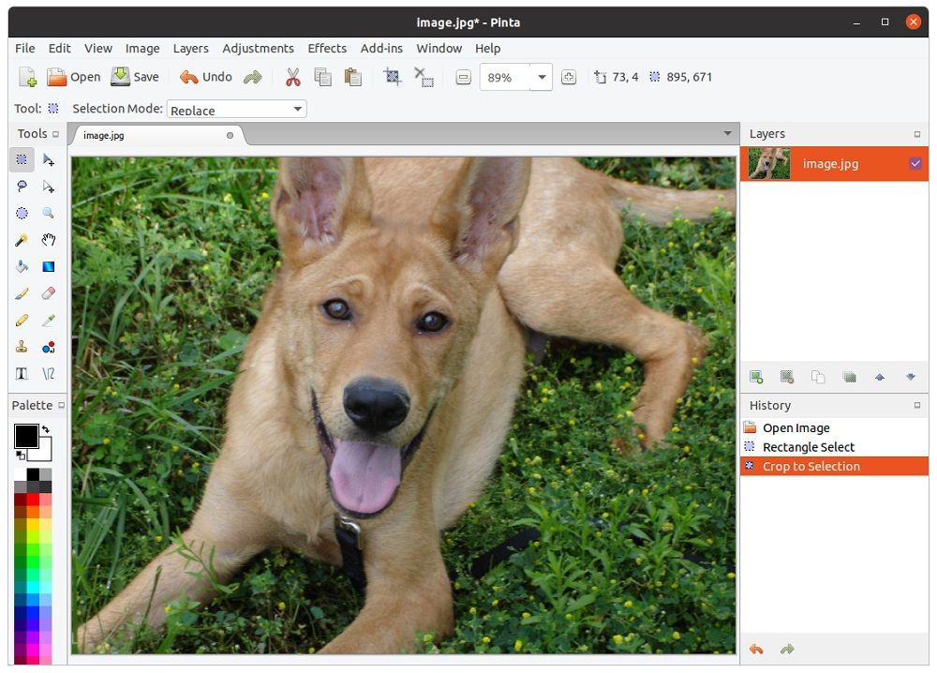
Task: Click the Cut scissors icon
Action: pyautogui.click(x=293, y=78)
